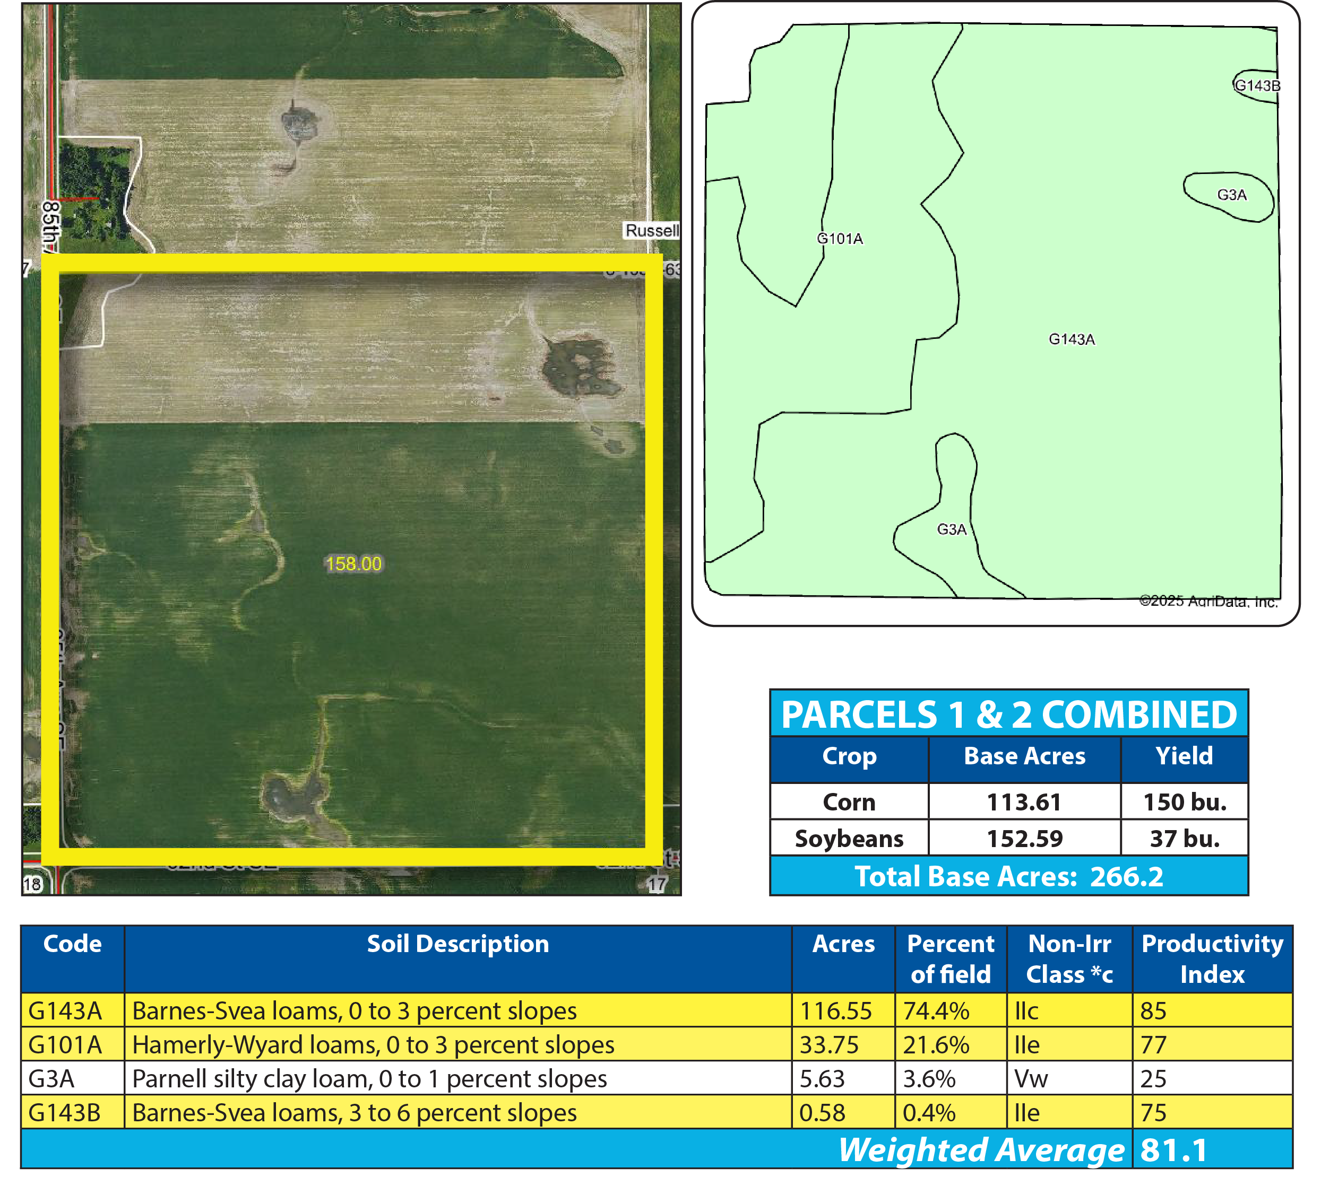The height and width of the screenshot is (1177, 1321).
Task: Click the G3A label near right edge
Action: (1231, 195)
